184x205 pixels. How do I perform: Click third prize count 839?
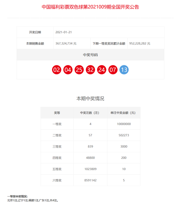[90, 146]
